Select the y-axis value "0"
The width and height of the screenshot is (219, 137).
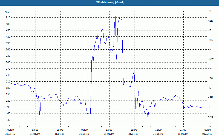coord(9,126)
